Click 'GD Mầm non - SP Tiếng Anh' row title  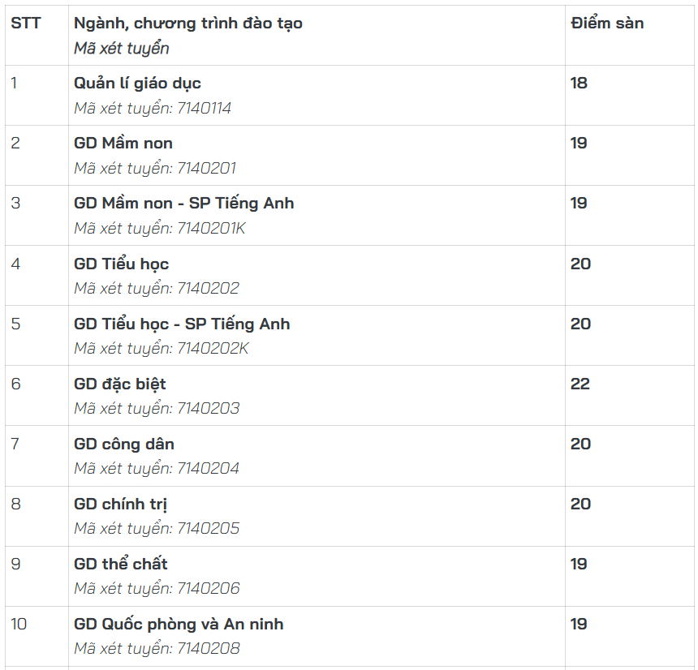(184, 203)
